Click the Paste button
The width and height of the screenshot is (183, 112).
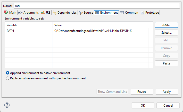pos(166,63)
